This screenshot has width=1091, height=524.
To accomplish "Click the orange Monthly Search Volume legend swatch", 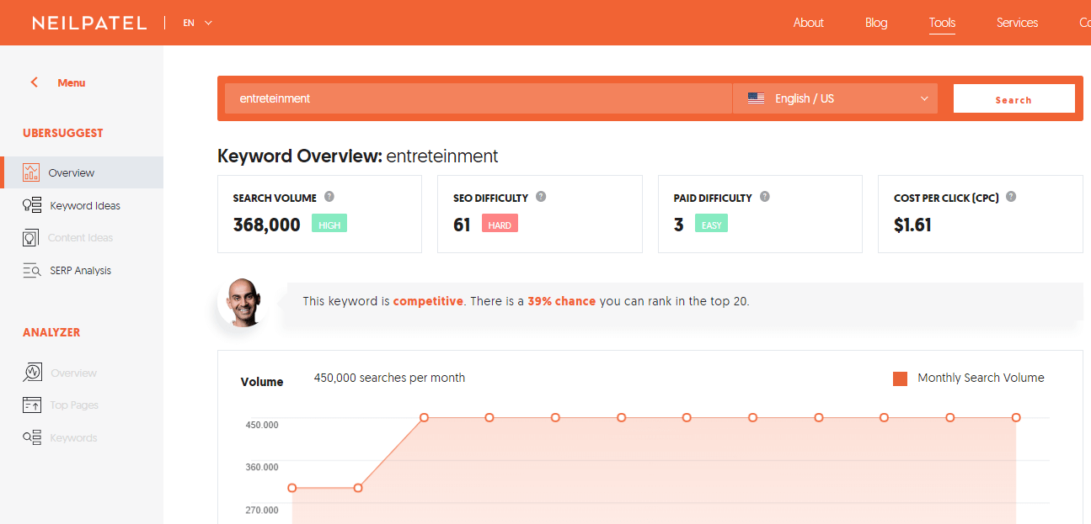I will tap(900, 378).
